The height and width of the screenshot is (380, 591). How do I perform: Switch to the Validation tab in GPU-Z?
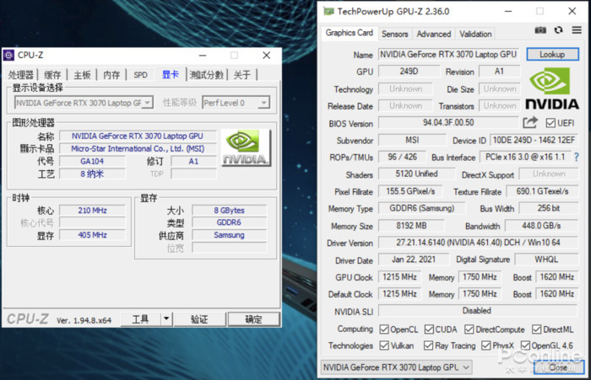point(475,34)
